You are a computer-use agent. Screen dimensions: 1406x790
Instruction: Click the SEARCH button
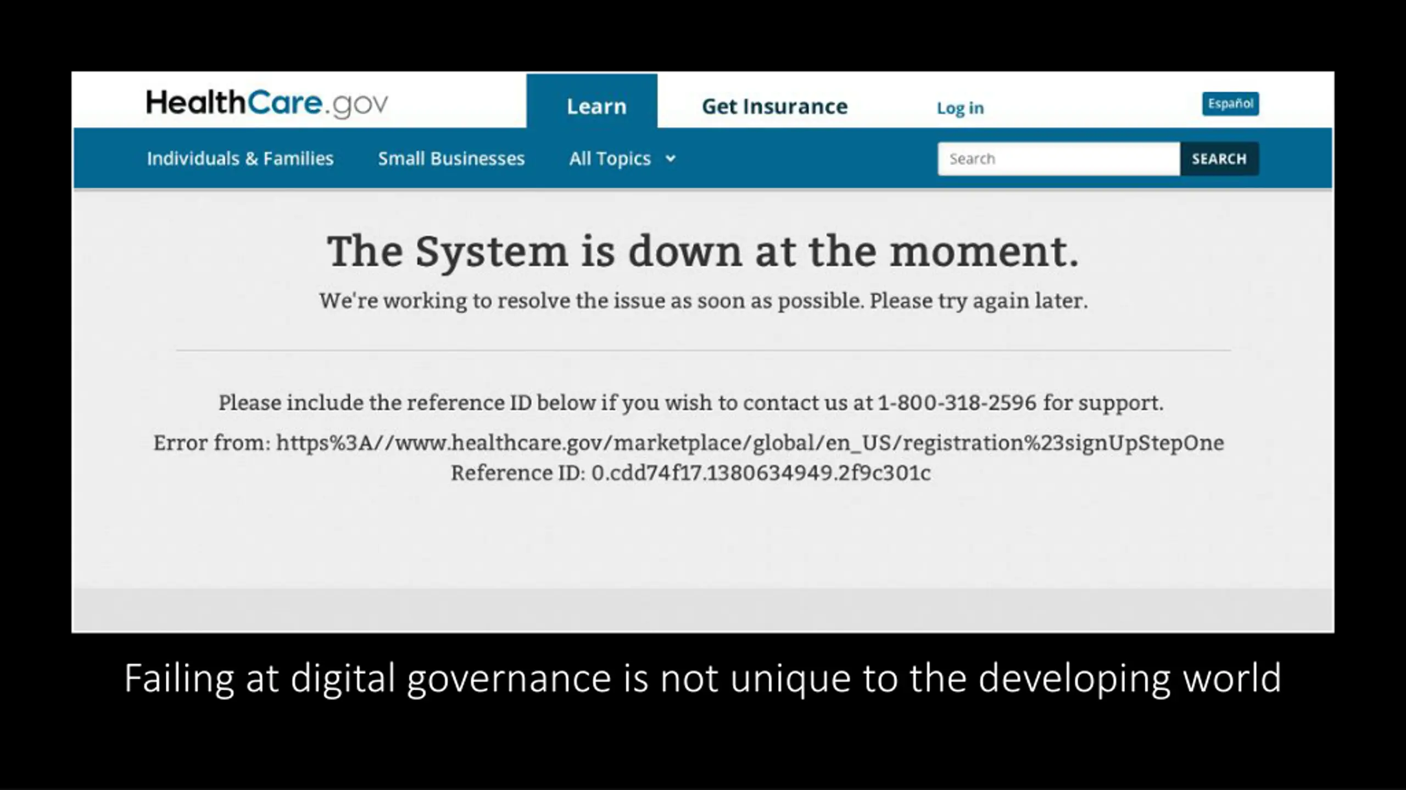1219,159
